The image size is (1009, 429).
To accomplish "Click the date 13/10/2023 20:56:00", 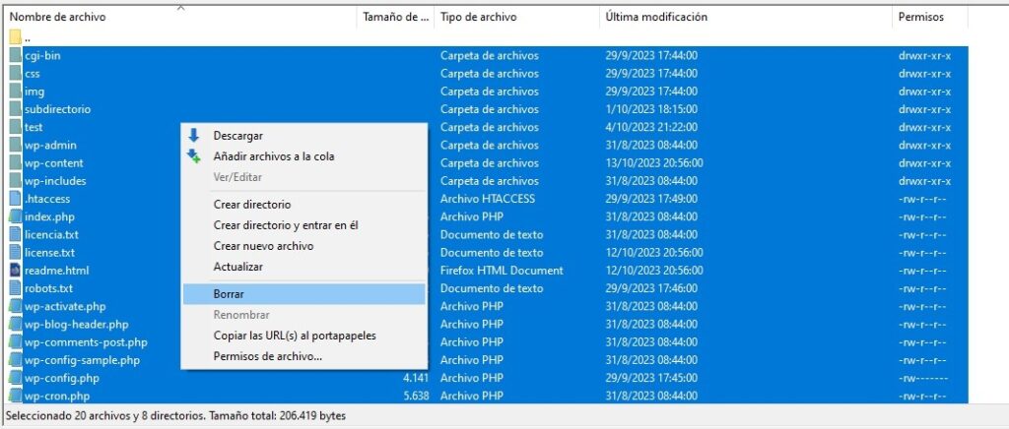I will (x=654, y=163).
